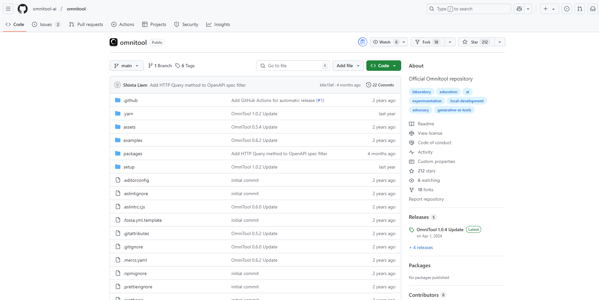
Task: Open the green Code dropdown
Action: point(383,66)
